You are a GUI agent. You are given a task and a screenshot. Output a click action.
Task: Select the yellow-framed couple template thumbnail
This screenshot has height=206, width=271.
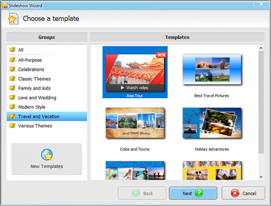point(212,171)
